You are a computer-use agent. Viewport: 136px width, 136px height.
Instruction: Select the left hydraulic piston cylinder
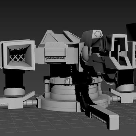30,103
